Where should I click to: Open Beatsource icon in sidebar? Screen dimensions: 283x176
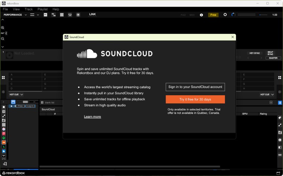click(4, 151)
